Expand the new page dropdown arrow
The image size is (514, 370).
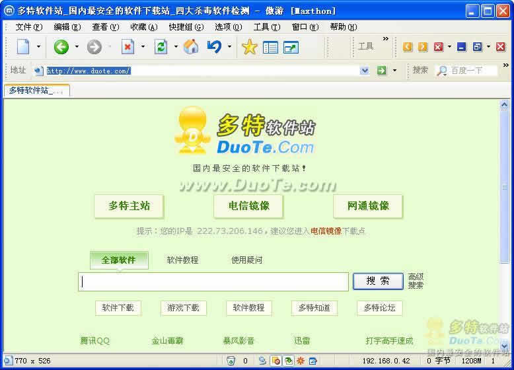tap(39, 46)
